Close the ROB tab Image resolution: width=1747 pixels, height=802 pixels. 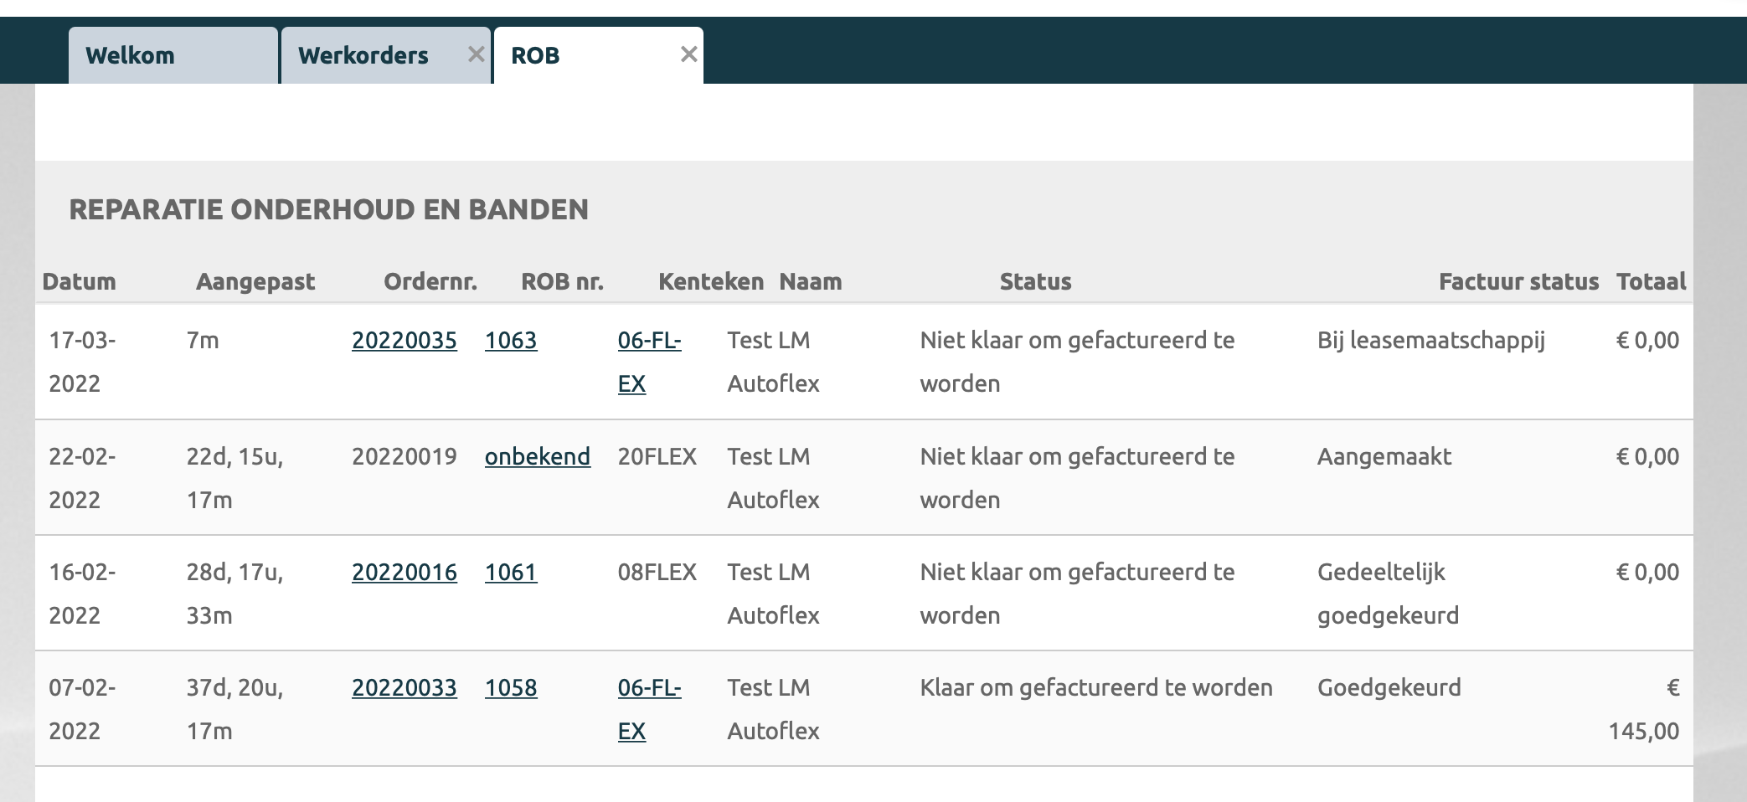point(688,54)
